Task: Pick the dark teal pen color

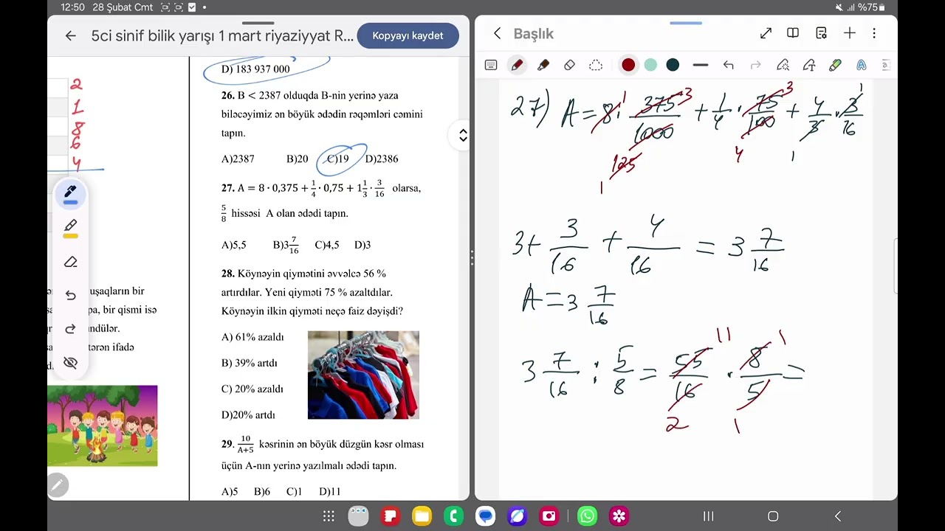Action: 673,65
